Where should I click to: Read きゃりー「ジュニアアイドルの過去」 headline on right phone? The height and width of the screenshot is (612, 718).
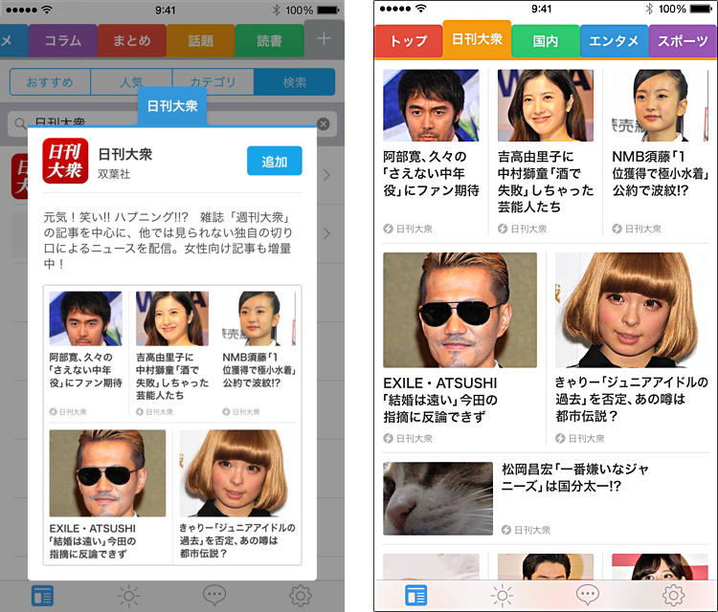click(x=632, y=399)
